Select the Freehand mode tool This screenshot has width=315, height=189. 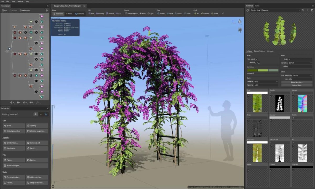tap(79, 13)
